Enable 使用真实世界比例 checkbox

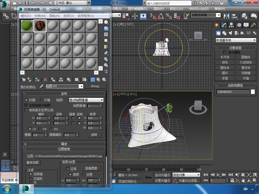click(26, 110)
